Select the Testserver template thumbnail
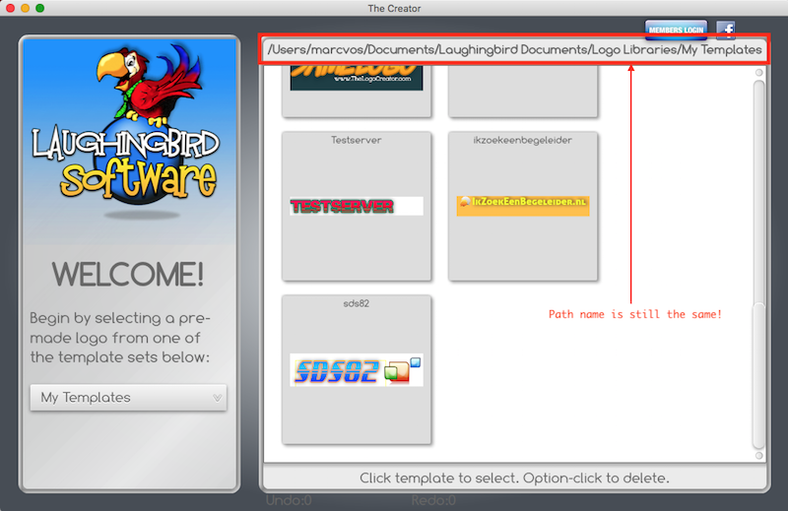This screenshot has width=788, height=511. pos(357,206)
